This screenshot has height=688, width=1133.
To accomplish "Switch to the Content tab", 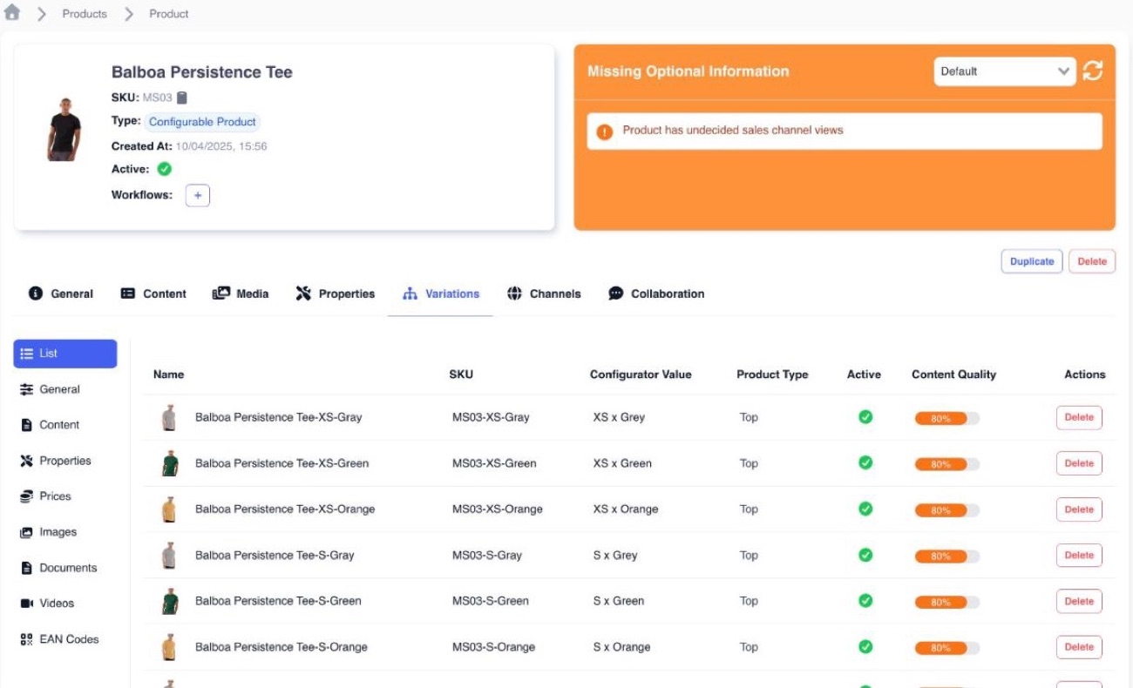I will (153, 293).
